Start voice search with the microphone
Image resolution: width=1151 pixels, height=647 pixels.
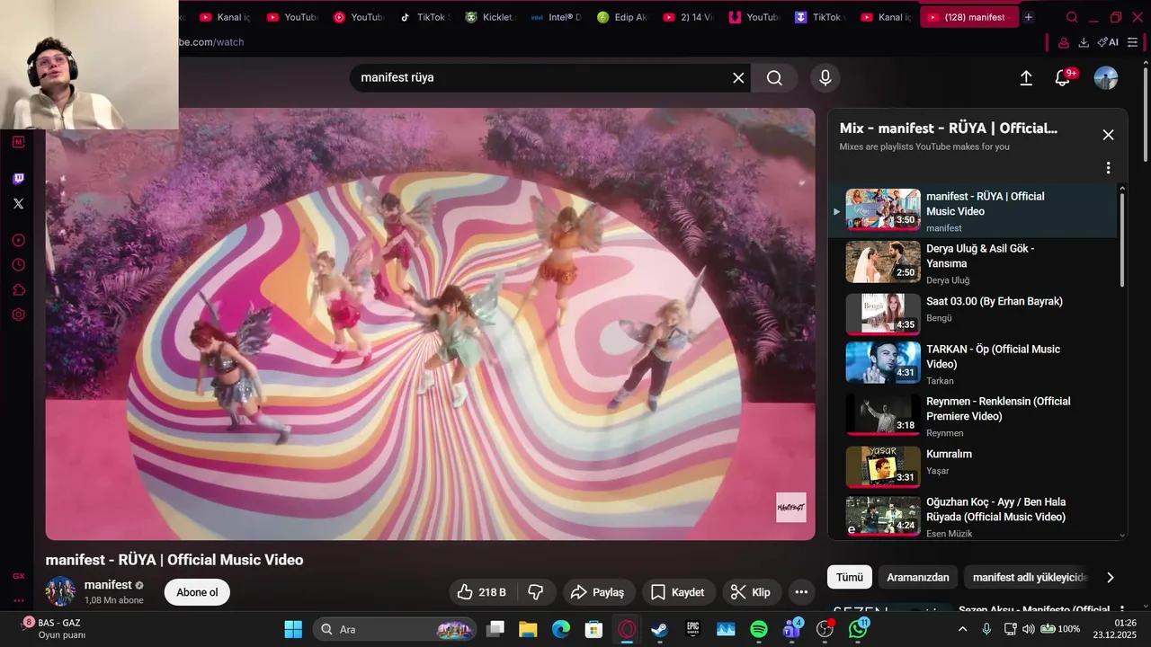[825, 78]
